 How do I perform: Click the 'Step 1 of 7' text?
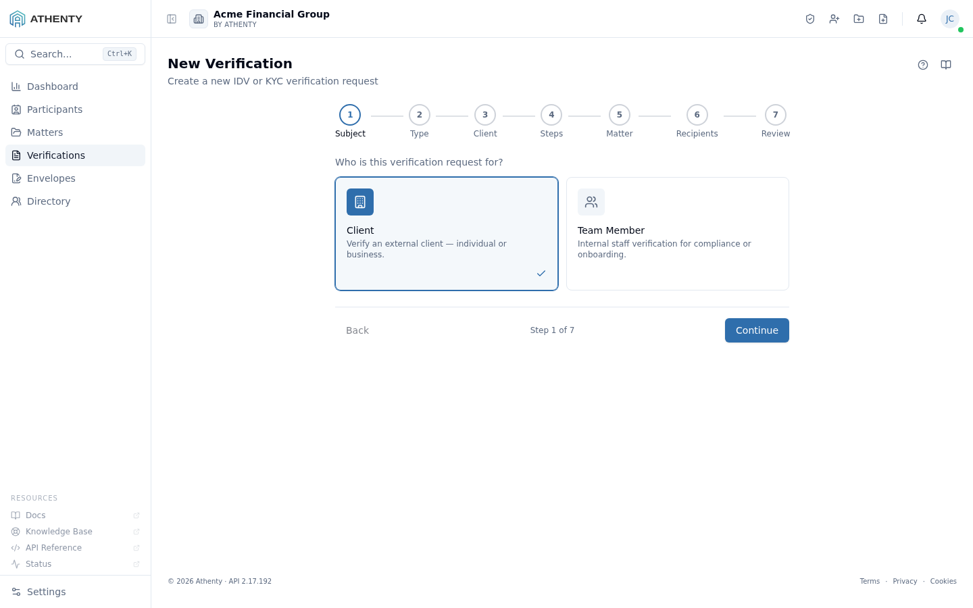tap(552, 330)
